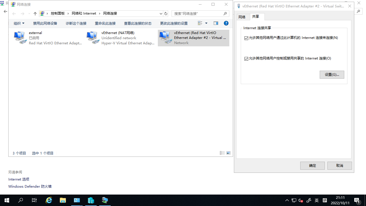
Task: Open the Hyper-V Manager taskbar icon
Action: (91, 200)
